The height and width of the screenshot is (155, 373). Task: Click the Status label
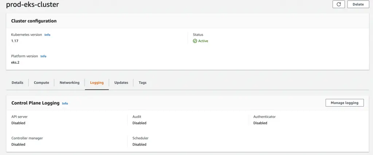pos(198,34)
